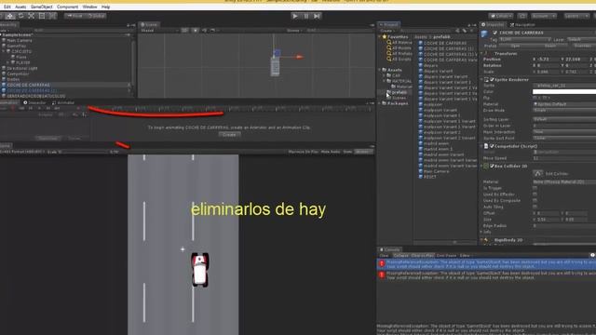
Task: Click the cloud services icon
Action: tap(522, 16)
